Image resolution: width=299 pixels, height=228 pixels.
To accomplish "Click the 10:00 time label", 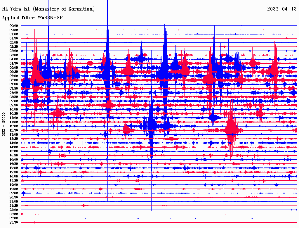I will point(13,109).
